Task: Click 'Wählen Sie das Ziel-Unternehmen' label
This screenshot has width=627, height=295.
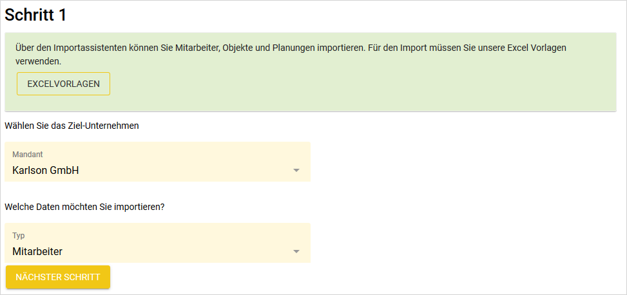Action: point(72,126)
